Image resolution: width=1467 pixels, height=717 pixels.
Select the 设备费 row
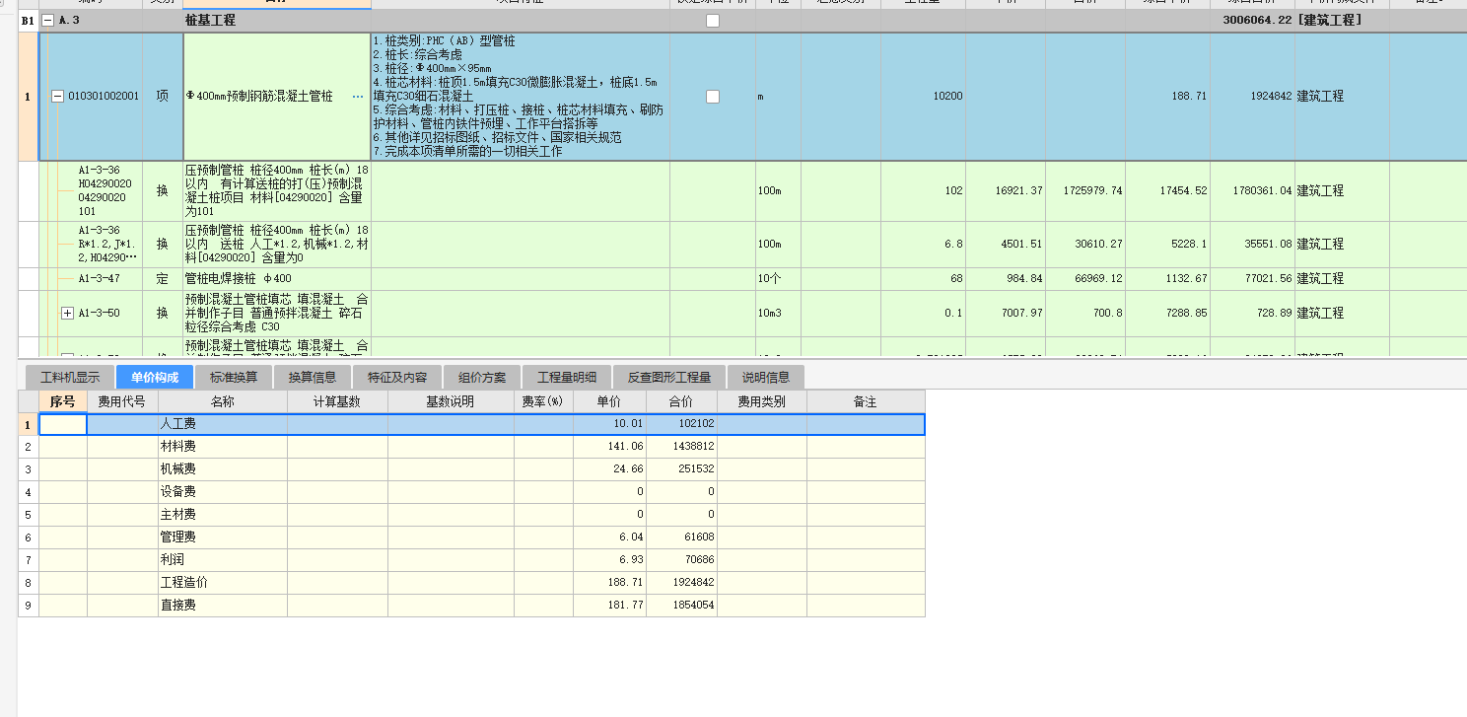click(472, 492)
